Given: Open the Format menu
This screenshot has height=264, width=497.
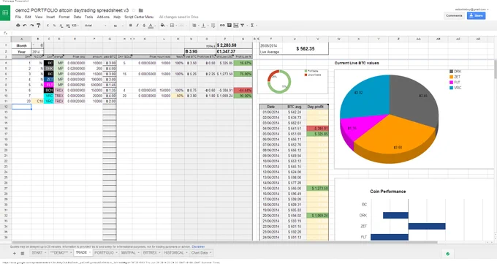Looking at the screenshot, I should point(64,17).
